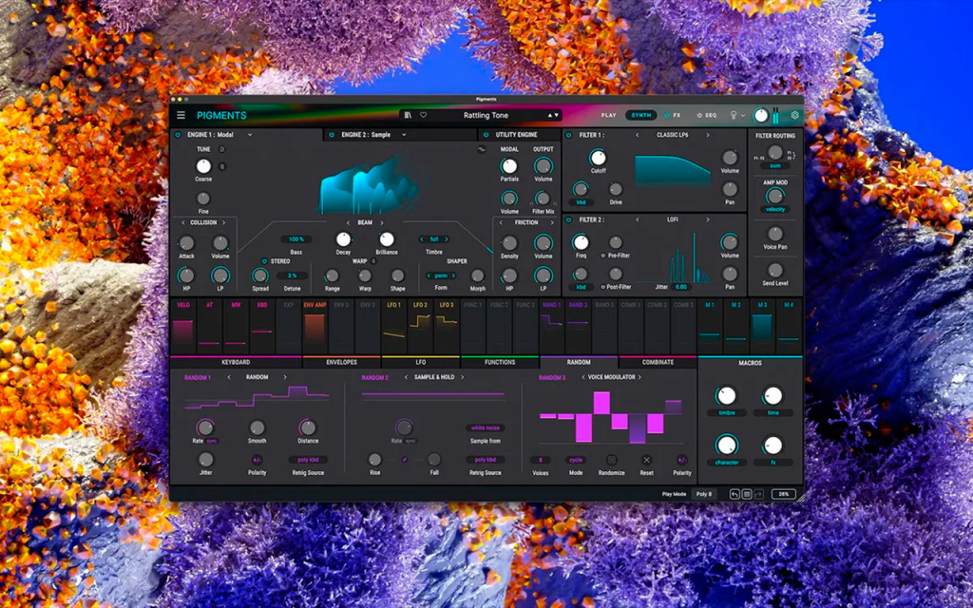Click the next arrow for Filter 2 LOFI type

(707, 219)
